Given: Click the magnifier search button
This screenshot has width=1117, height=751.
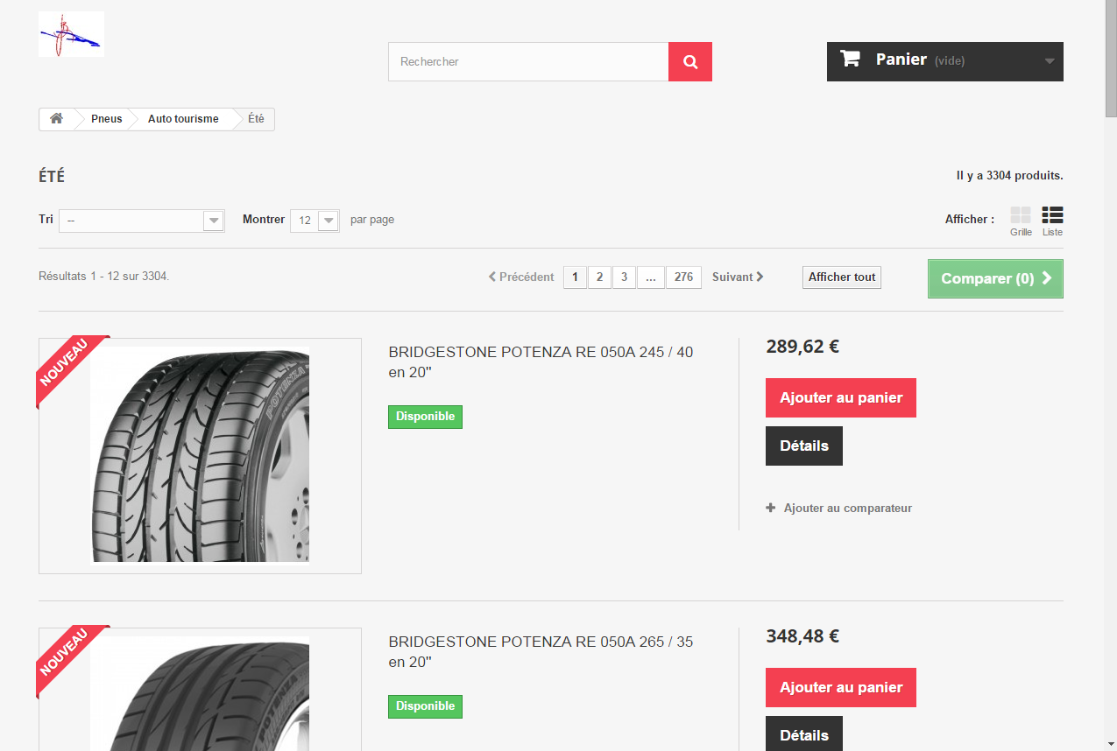Looking at the screenshot, I should point(690,62).
